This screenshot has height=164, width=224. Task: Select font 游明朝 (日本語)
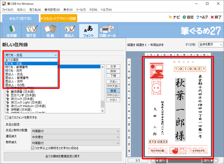(21, 109)
